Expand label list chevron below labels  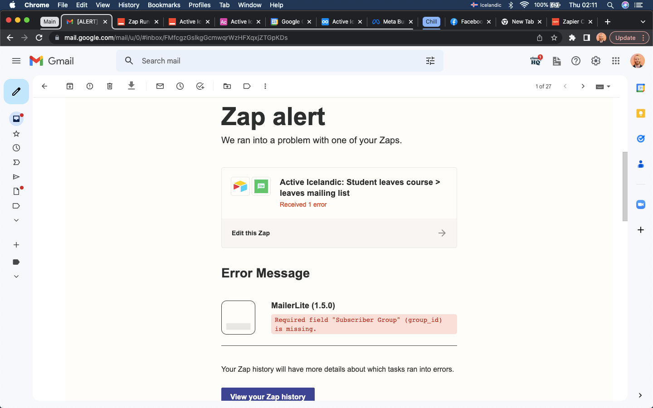coord(16,277)
